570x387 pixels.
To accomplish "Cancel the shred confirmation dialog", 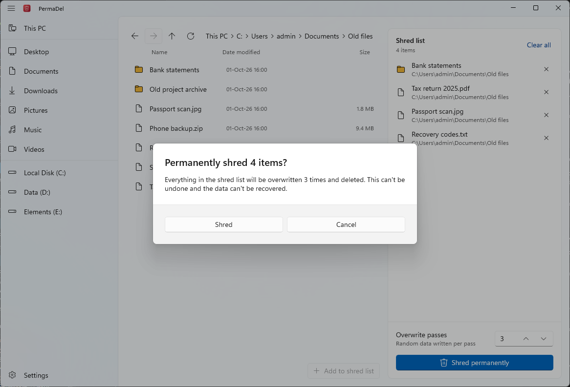I will 346,224.
